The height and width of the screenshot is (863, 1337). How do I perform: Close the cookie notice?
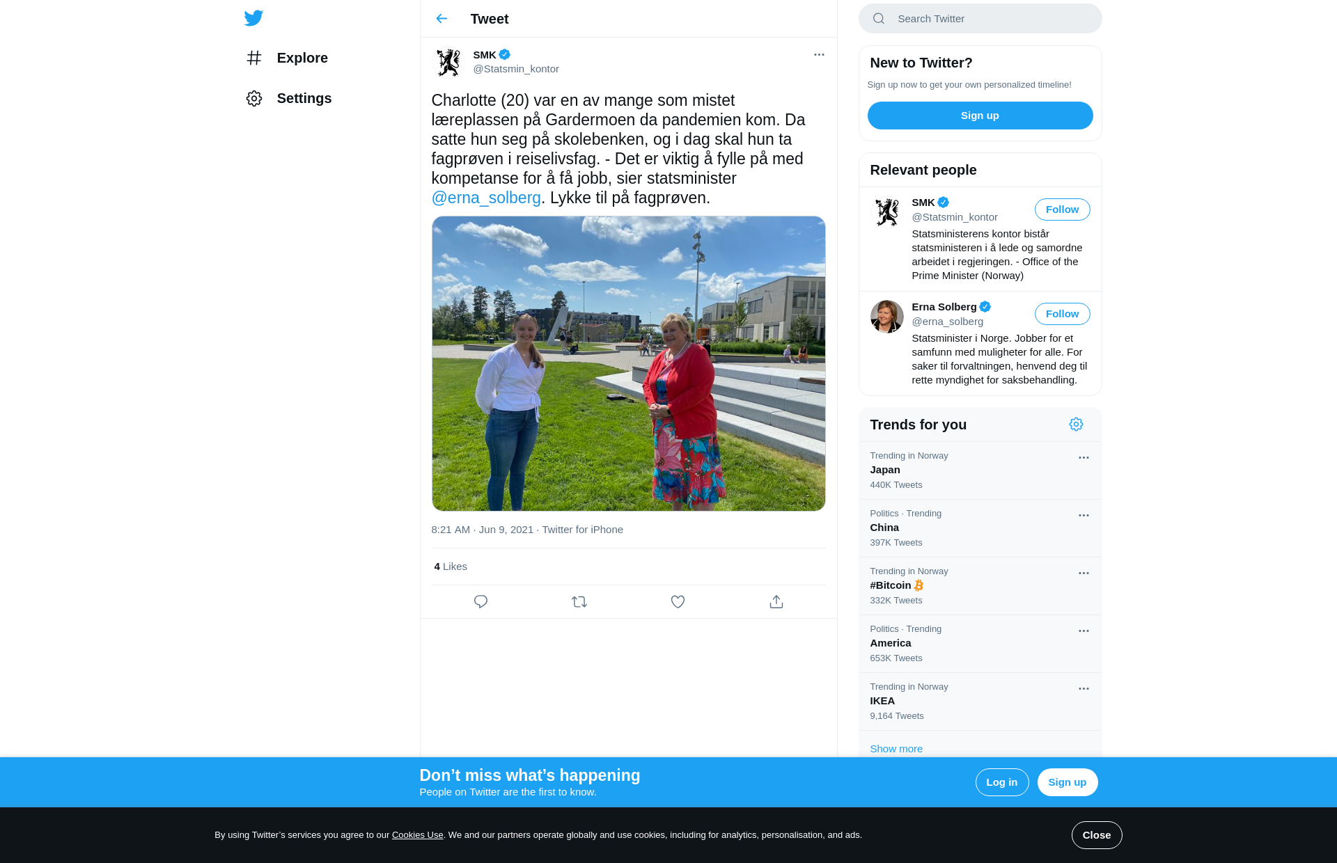(x=1096, y=835)
